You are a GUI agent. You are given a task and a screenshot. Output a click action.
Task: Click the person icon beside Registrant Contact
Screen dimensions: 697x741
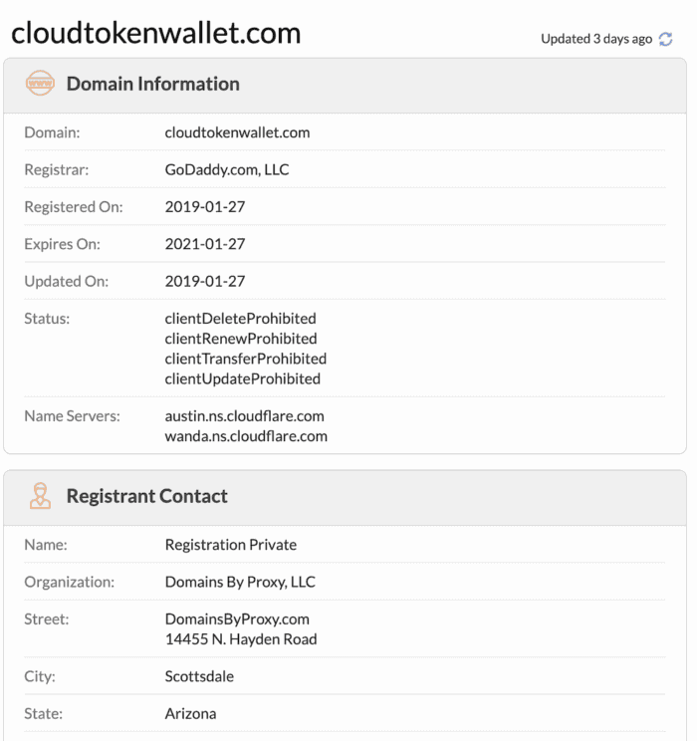pos(40,495)
